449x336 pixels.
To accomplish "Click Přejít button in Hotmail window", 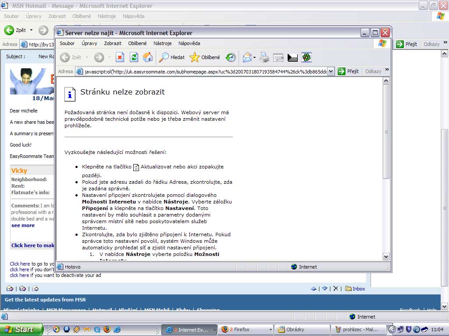I will pos(406,44).
